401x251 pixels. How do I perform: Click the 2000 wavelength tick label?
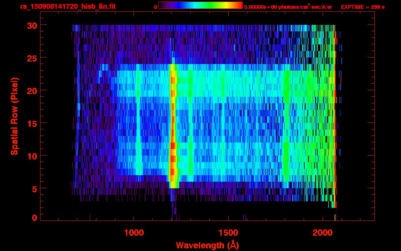pyautogui.click(x=322, y=233)
